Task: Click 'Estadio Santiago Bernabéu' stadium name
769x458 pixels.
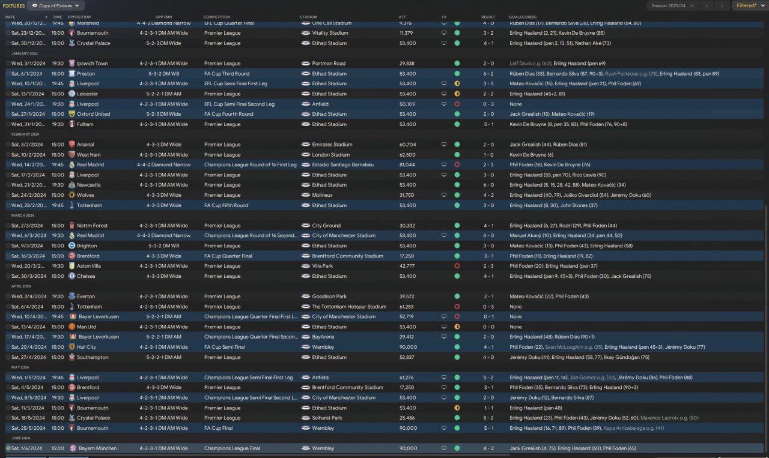Action: (343, 164)
